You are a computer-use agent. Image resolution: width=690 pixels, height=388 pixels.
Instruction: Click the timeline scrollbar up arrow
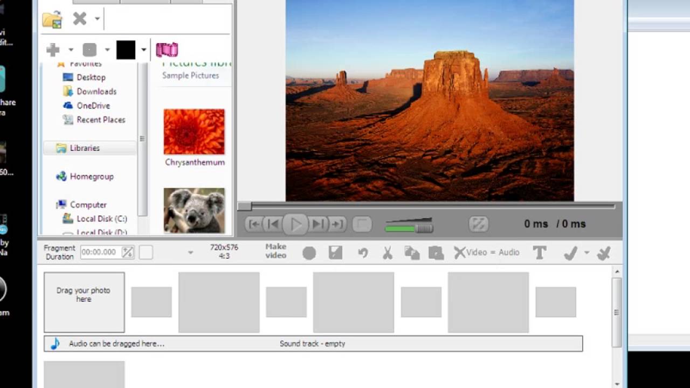coord(617,272)
